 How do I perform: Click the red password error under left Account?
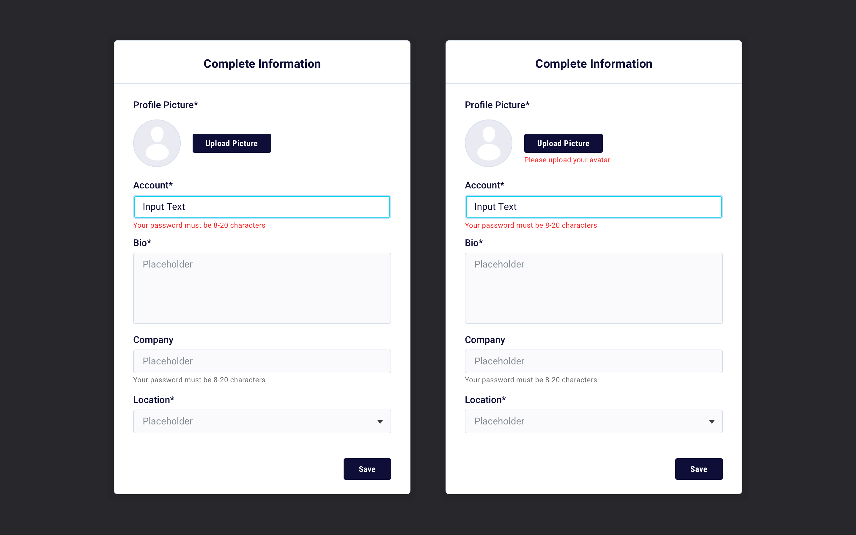(x=199, y=225)
